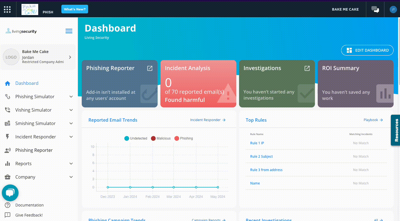Click the Give Feedback exclamation icon

click(8, 215)
